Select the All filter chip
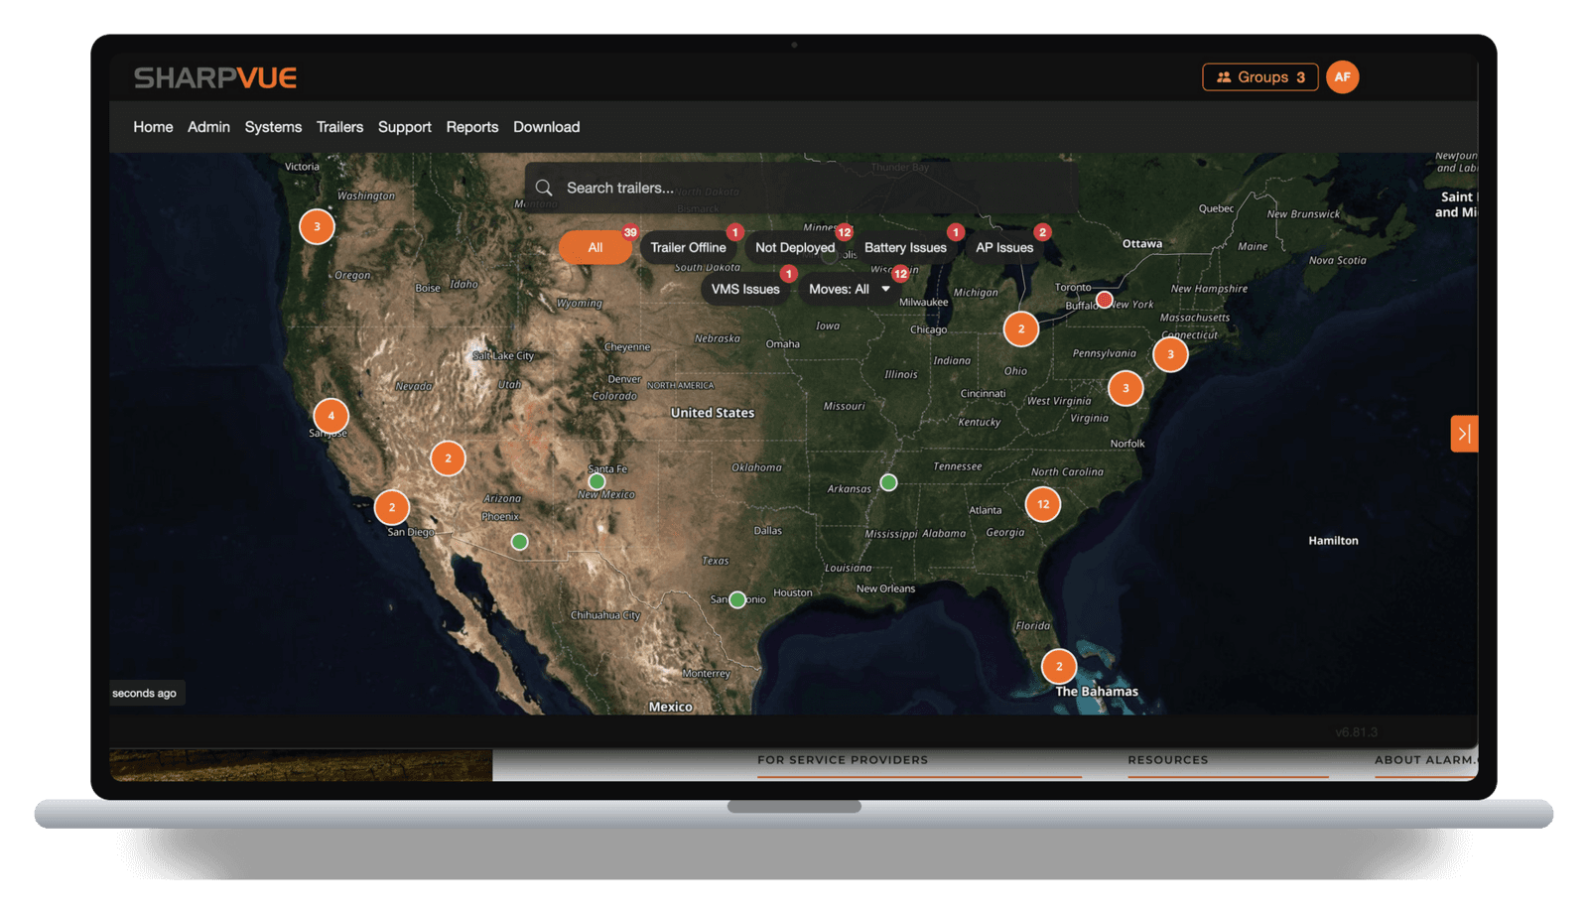Image resolution: width=1588 pixels, height=914 pixels. 595,247
